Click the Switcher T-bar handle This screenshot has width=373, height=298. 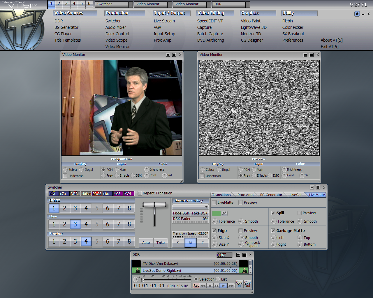tap(154, 205)
